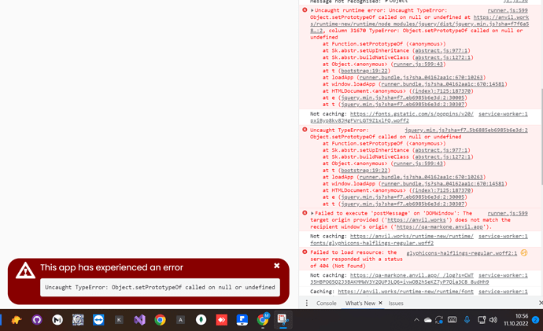Open jquery.min.js source link beside Uncaught TypeError
Screen dimensions: 543x331
point(466,131)
